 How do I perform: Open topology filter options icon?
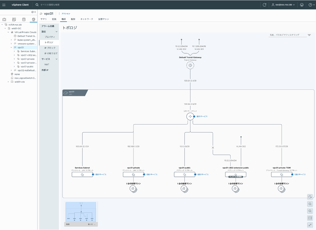309,35
